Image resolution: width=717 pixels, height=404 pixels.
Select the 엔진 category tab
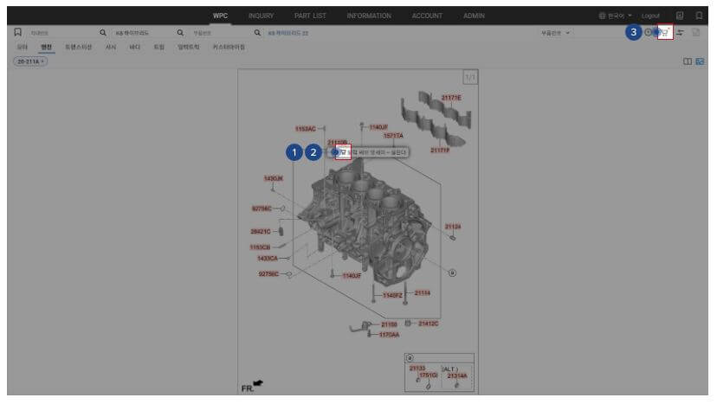click(x=46, y=47)
